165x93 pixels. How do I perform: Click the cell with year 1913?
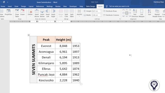[x=76, y=57]
